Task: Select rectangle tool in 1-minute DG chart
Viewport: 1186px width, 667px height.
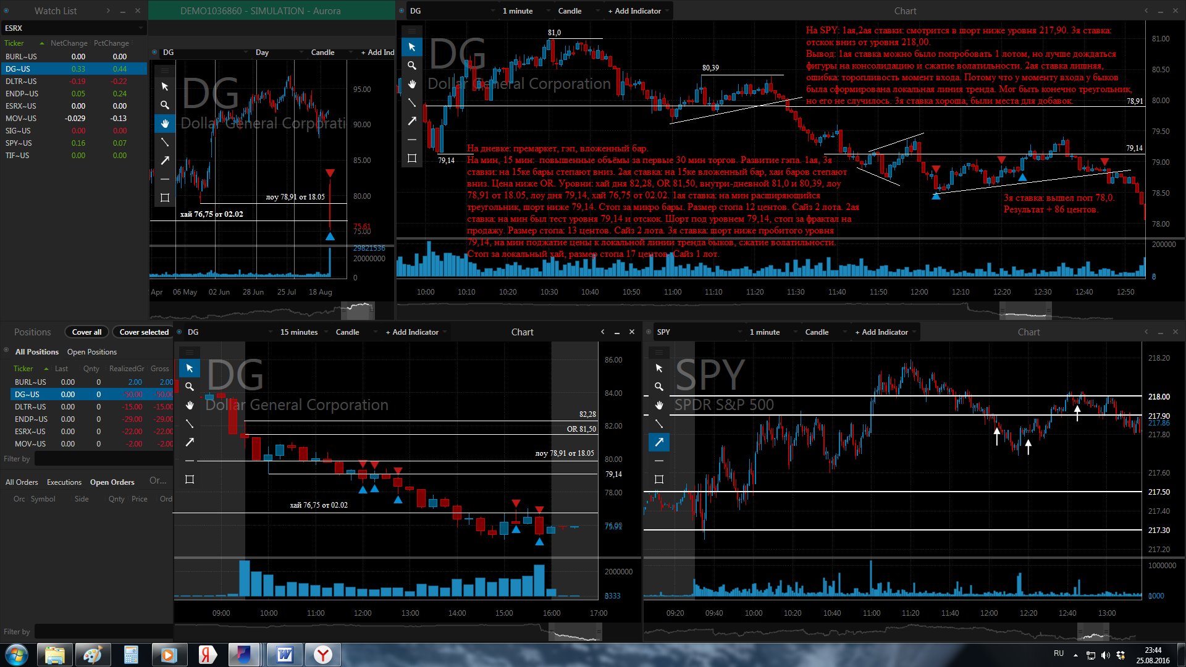Action: [x=412, y=158]
